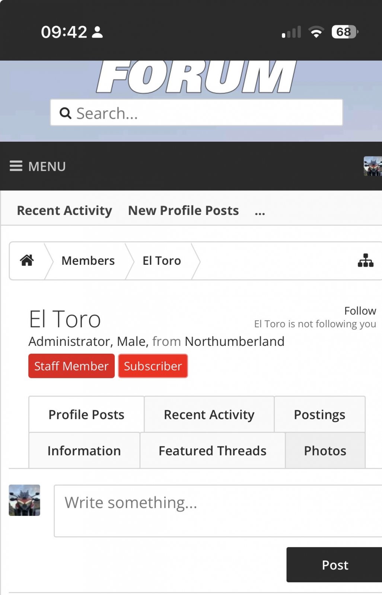382x595 pixels.
Task: Open the Recent Activity profile tab
Action: point(209,415)
